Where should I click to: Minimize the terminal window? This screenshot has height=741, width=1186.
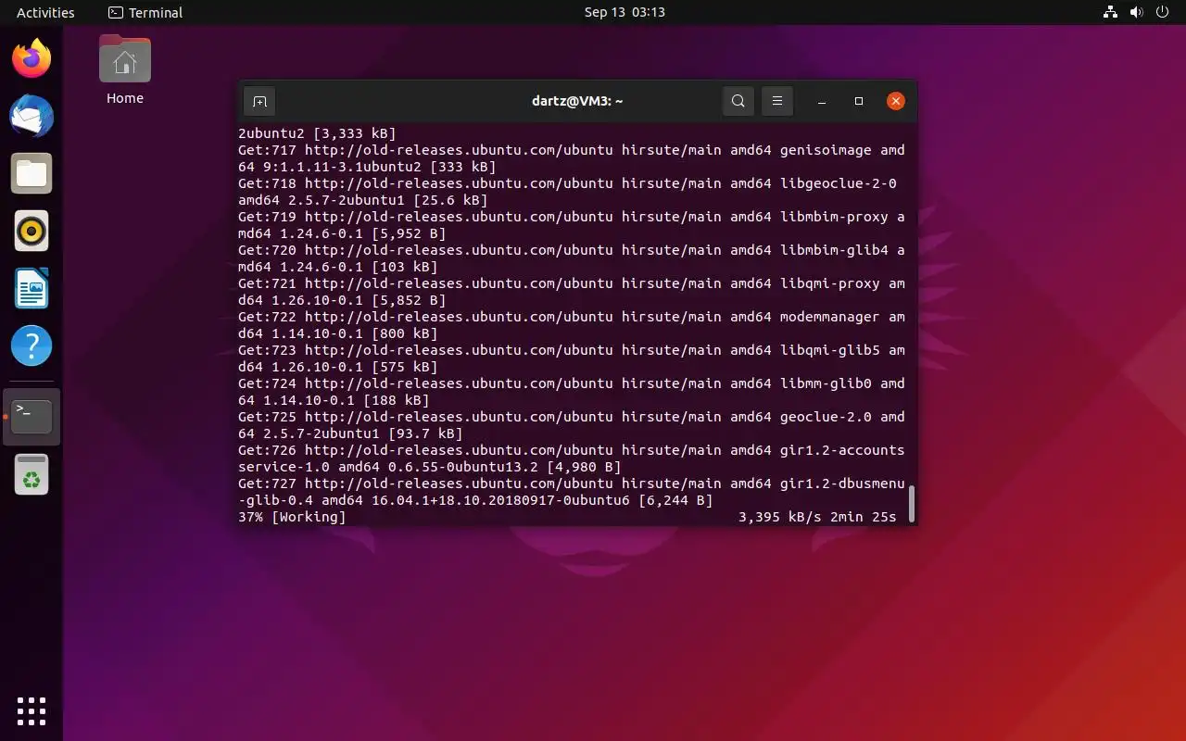pos(822,101)
